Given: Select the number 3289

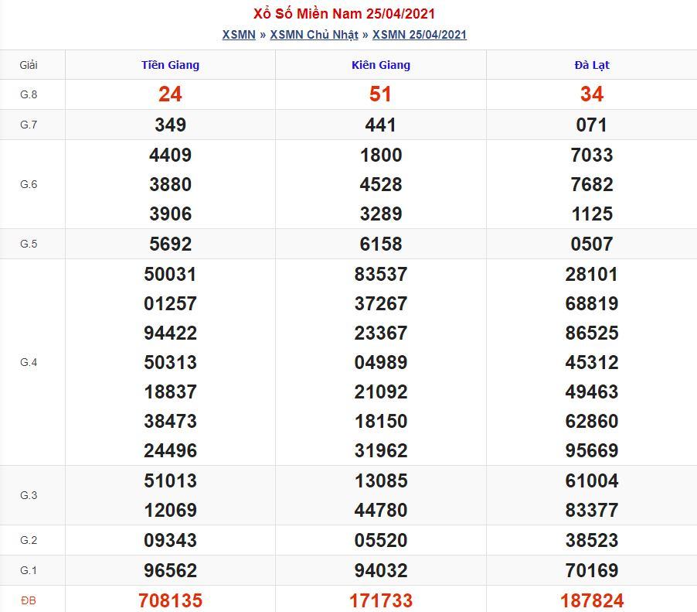Looking at the screenshot, I should click(x=381, y=214).
